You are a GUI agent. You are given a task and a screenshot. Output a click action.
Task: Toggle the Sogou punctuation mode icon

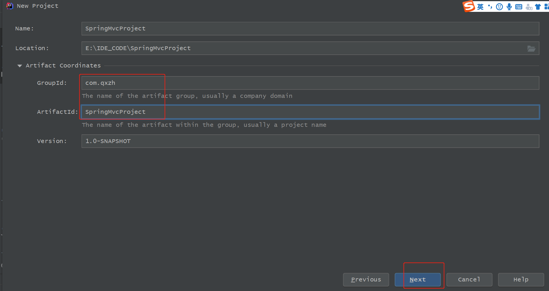[x=490, y=7]
